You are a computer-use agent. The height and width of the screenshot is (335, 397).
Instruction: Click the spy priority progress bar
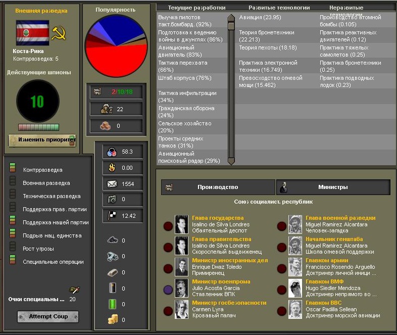(x=39, y=127)
